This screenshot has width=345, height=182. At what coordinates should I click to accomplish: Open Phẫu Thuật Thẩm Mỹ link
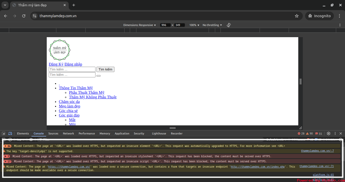pyautogui.click(x=87, y=93)
